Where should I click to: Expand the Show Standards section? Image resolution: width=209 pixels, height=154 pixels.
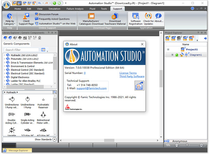(54, 139)
